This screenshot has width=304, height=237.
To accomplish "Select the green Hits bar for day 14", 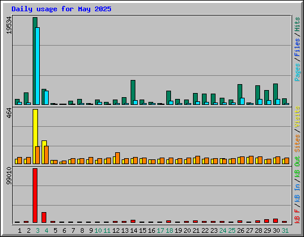I will (133, 90).
